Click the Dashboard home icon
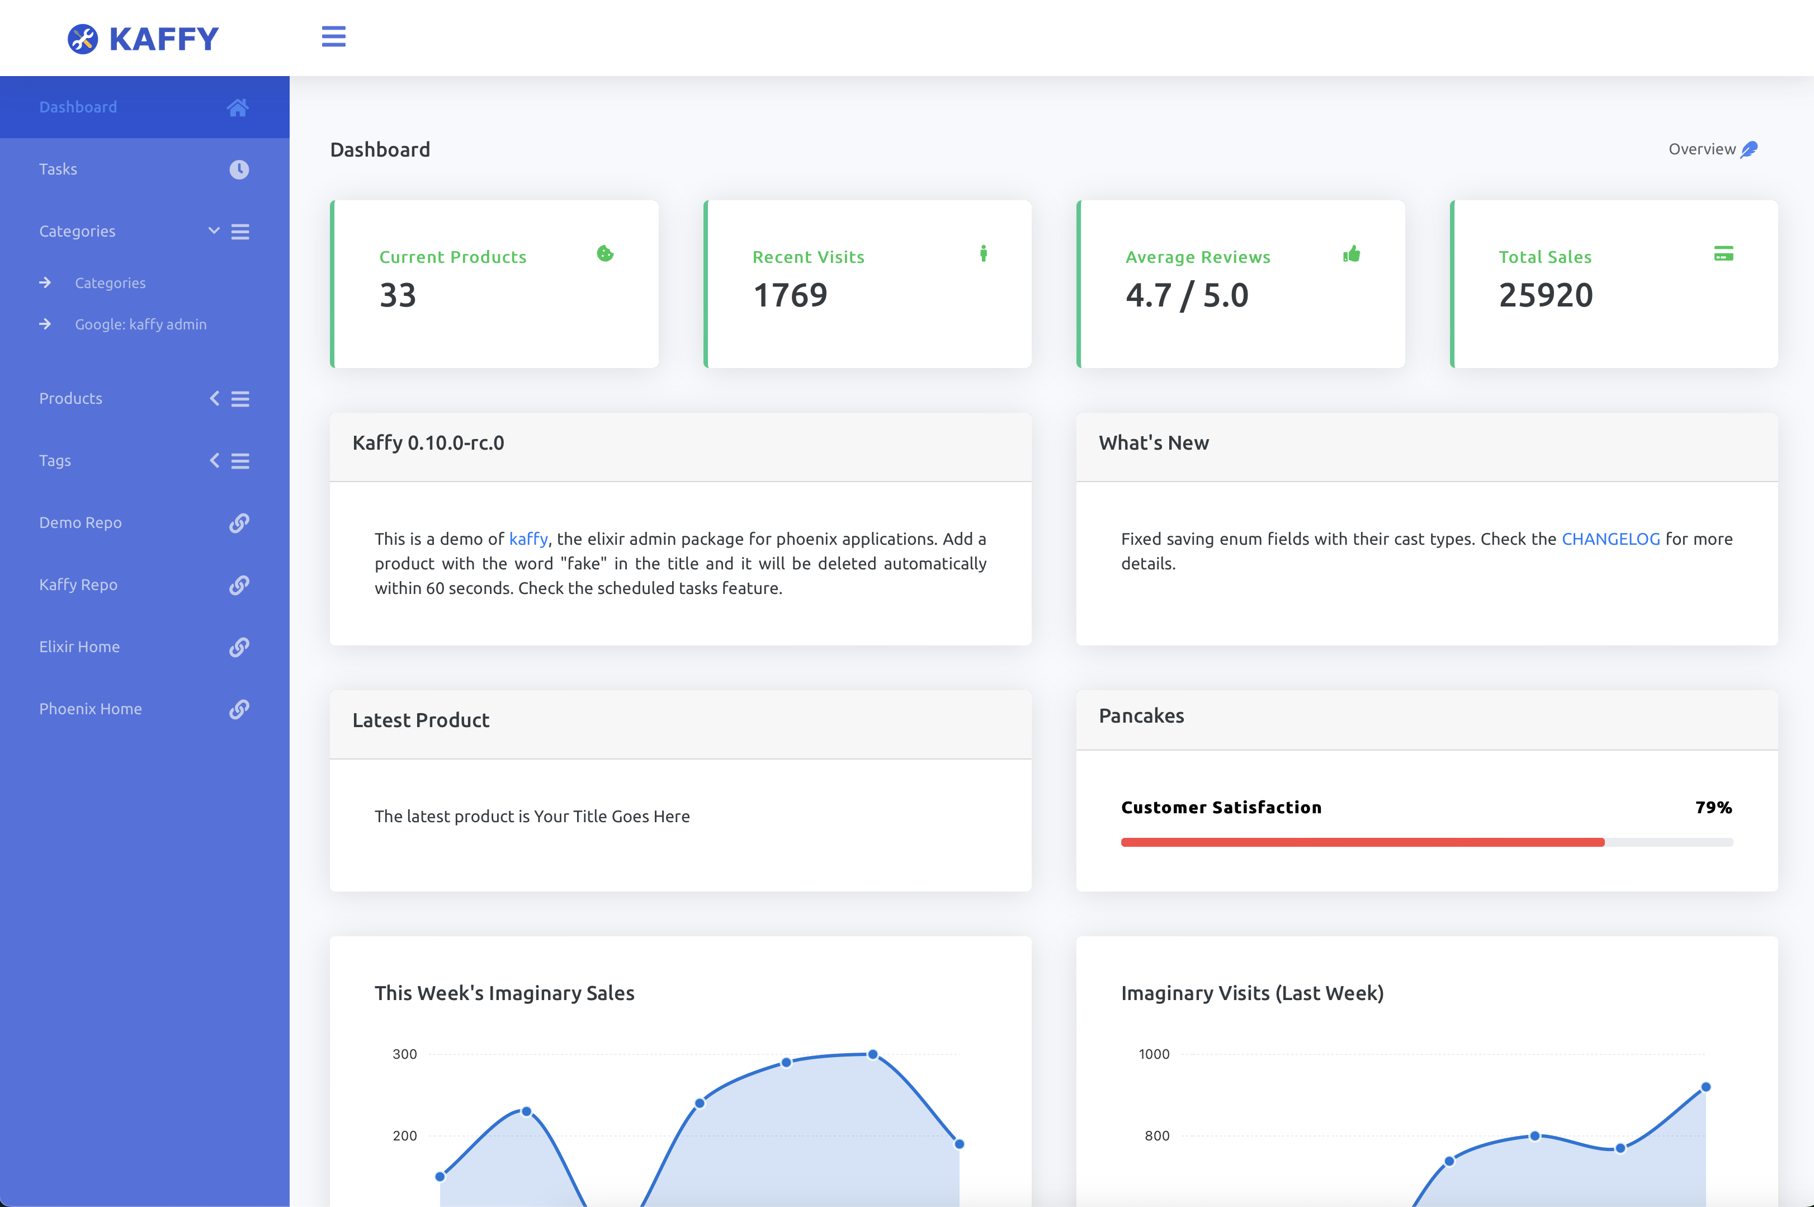Viewport: 1814px width, 1207px height. [238, 107]
